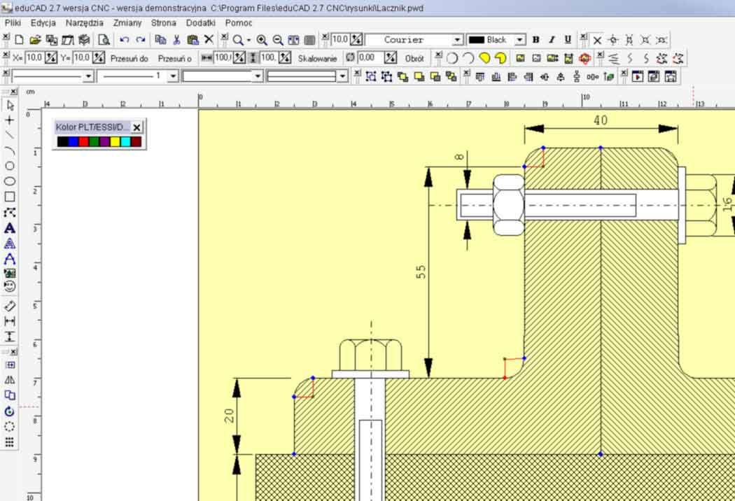Click the mirror flip tool

(x=9, y=380)
